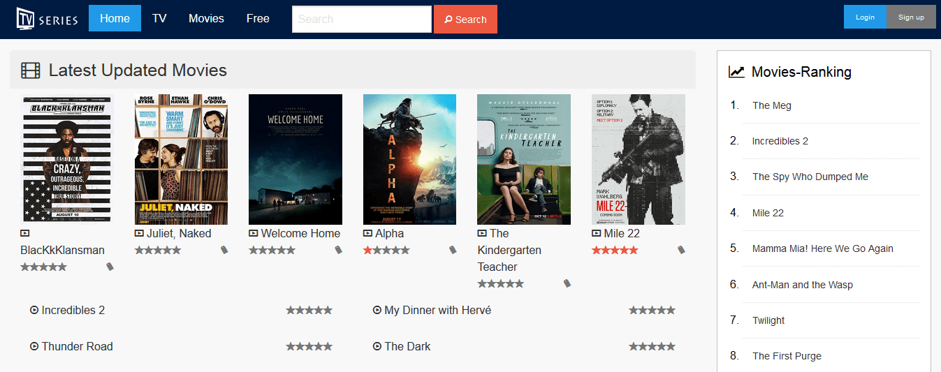Click the Welcome Home title link
The image size is (941, 372).
point(300,233)
